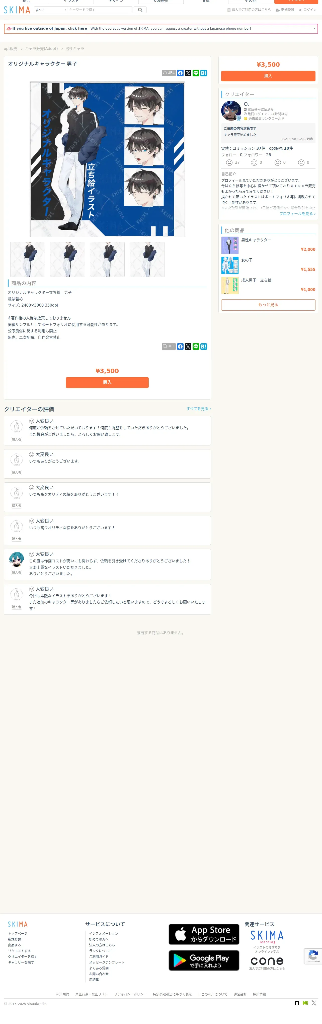Open よくある質問 footer link

coord(99,968)
